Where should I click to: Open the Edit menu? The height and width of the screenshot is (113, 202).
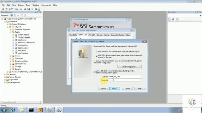tap(9, 5)
